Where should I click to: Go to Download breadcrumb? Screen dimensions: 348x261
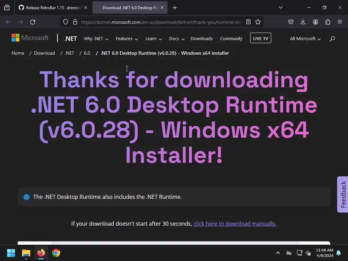click(x=45, y=53)
